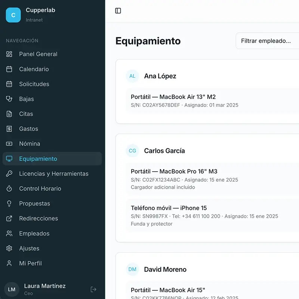Select the active Equipamiento menu item
This screenshot has height=299, width=299.
click(x=52, y=158)
